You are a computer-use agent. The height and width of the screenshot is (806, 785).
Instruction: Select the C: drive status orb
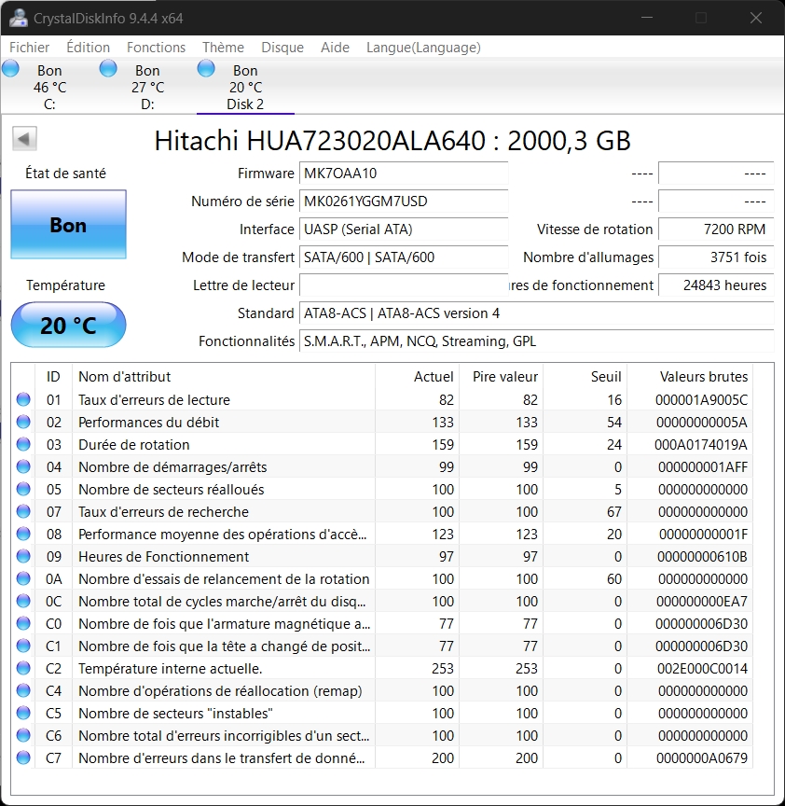point(11,68)
